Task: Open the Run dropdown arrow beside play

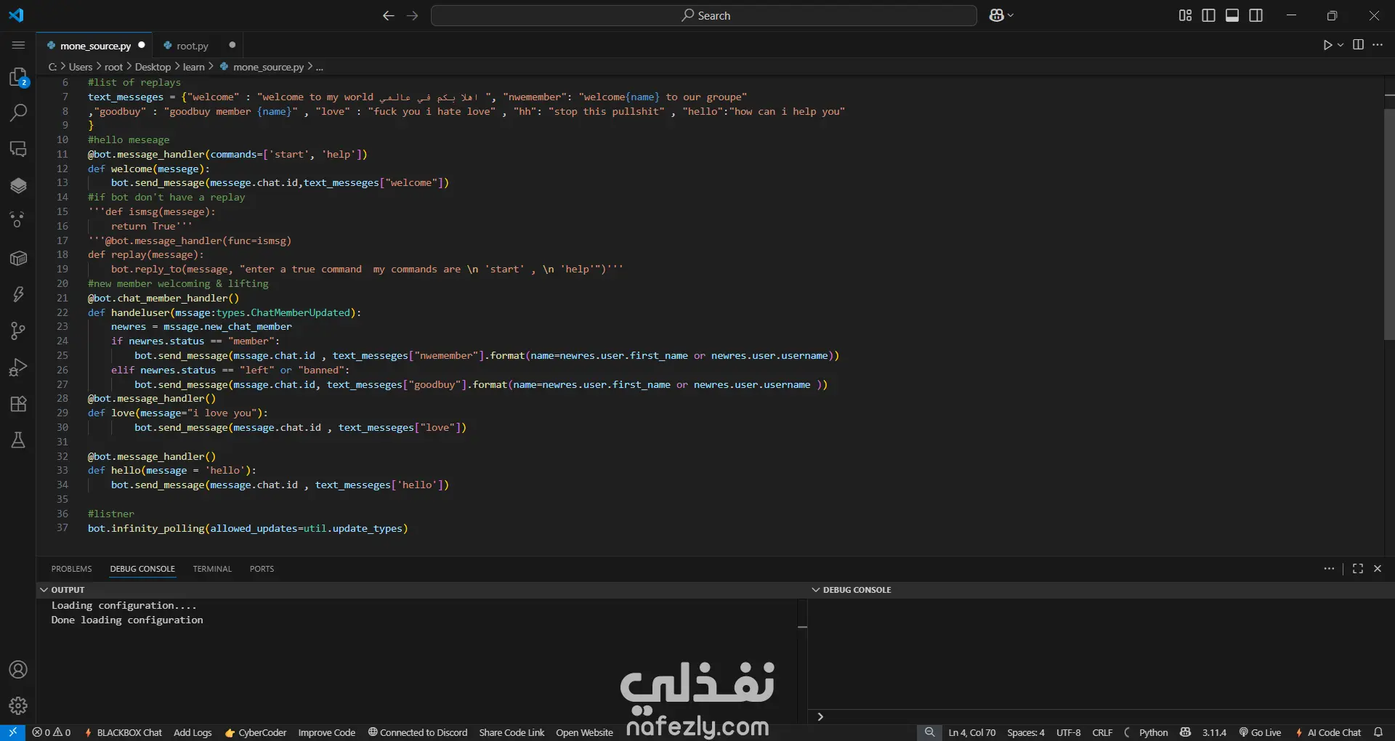Action: (1341, 45)
